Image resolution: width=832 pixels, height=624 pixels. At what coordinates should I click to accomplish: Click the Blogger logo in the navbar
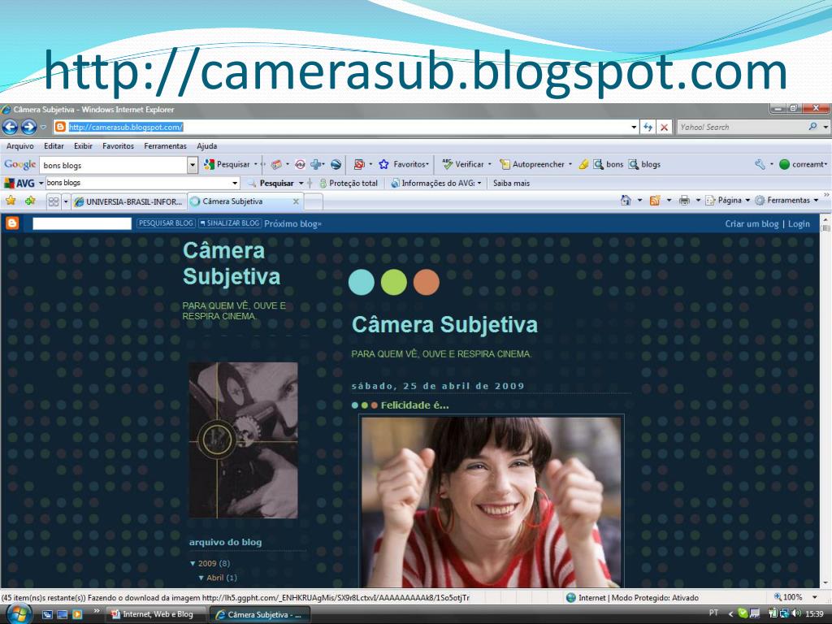click(12, 223)
